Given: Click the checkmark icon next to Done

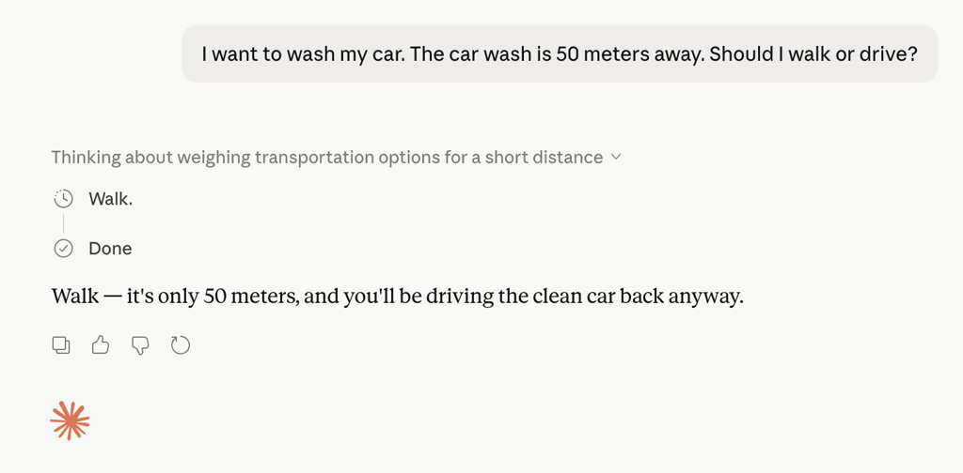Looking at the screenshot, I should [63, 249].
